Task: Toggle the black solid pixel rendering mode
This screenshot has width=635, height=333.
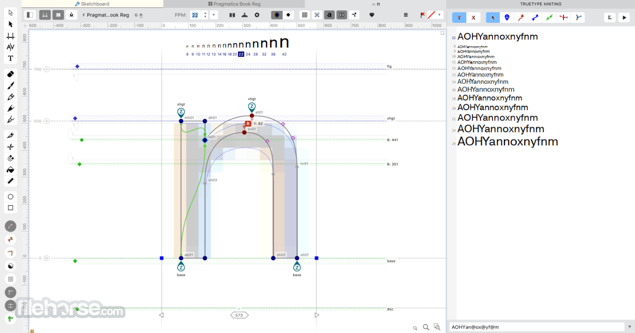Action: pyautogui.click(x=288, y=15)
